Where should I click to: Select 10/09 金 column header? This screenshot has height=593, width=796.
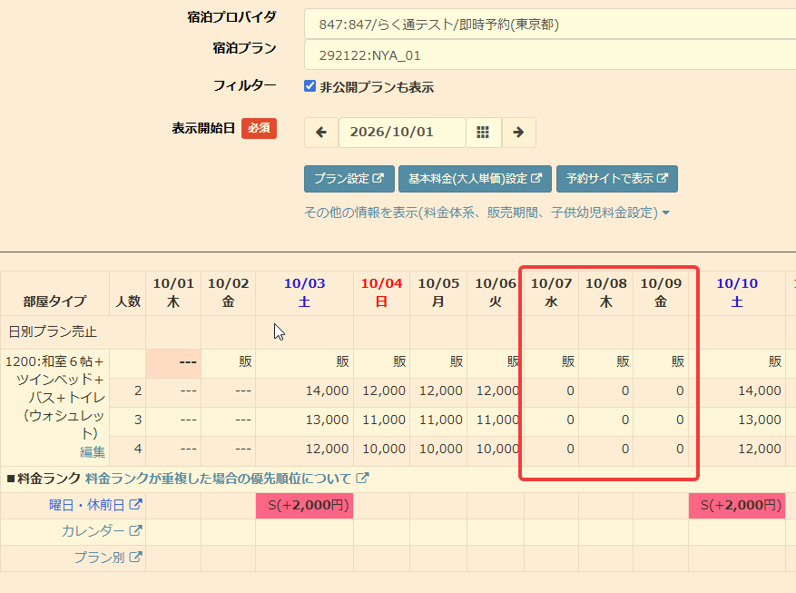pos(661,293)
